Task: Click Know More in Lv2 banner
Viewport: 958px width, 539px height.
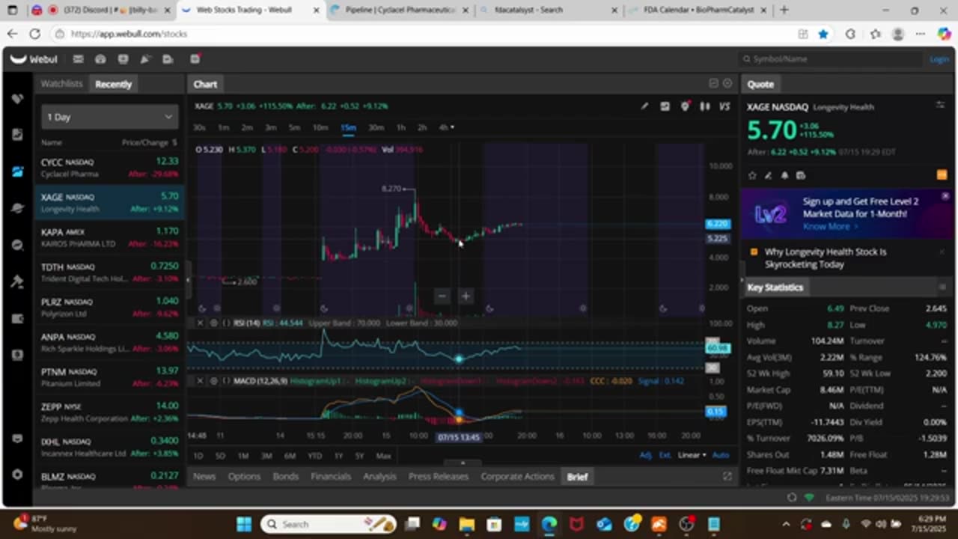Action: coord(830,226)
